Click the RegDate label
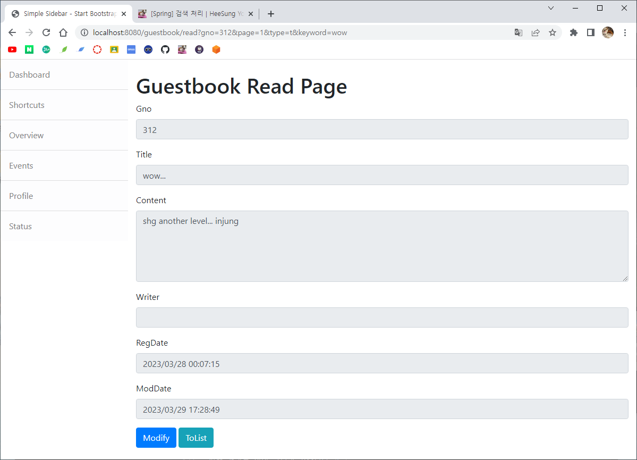The height and width of the screenshot is (460, 637). click(x=152, y=343)
